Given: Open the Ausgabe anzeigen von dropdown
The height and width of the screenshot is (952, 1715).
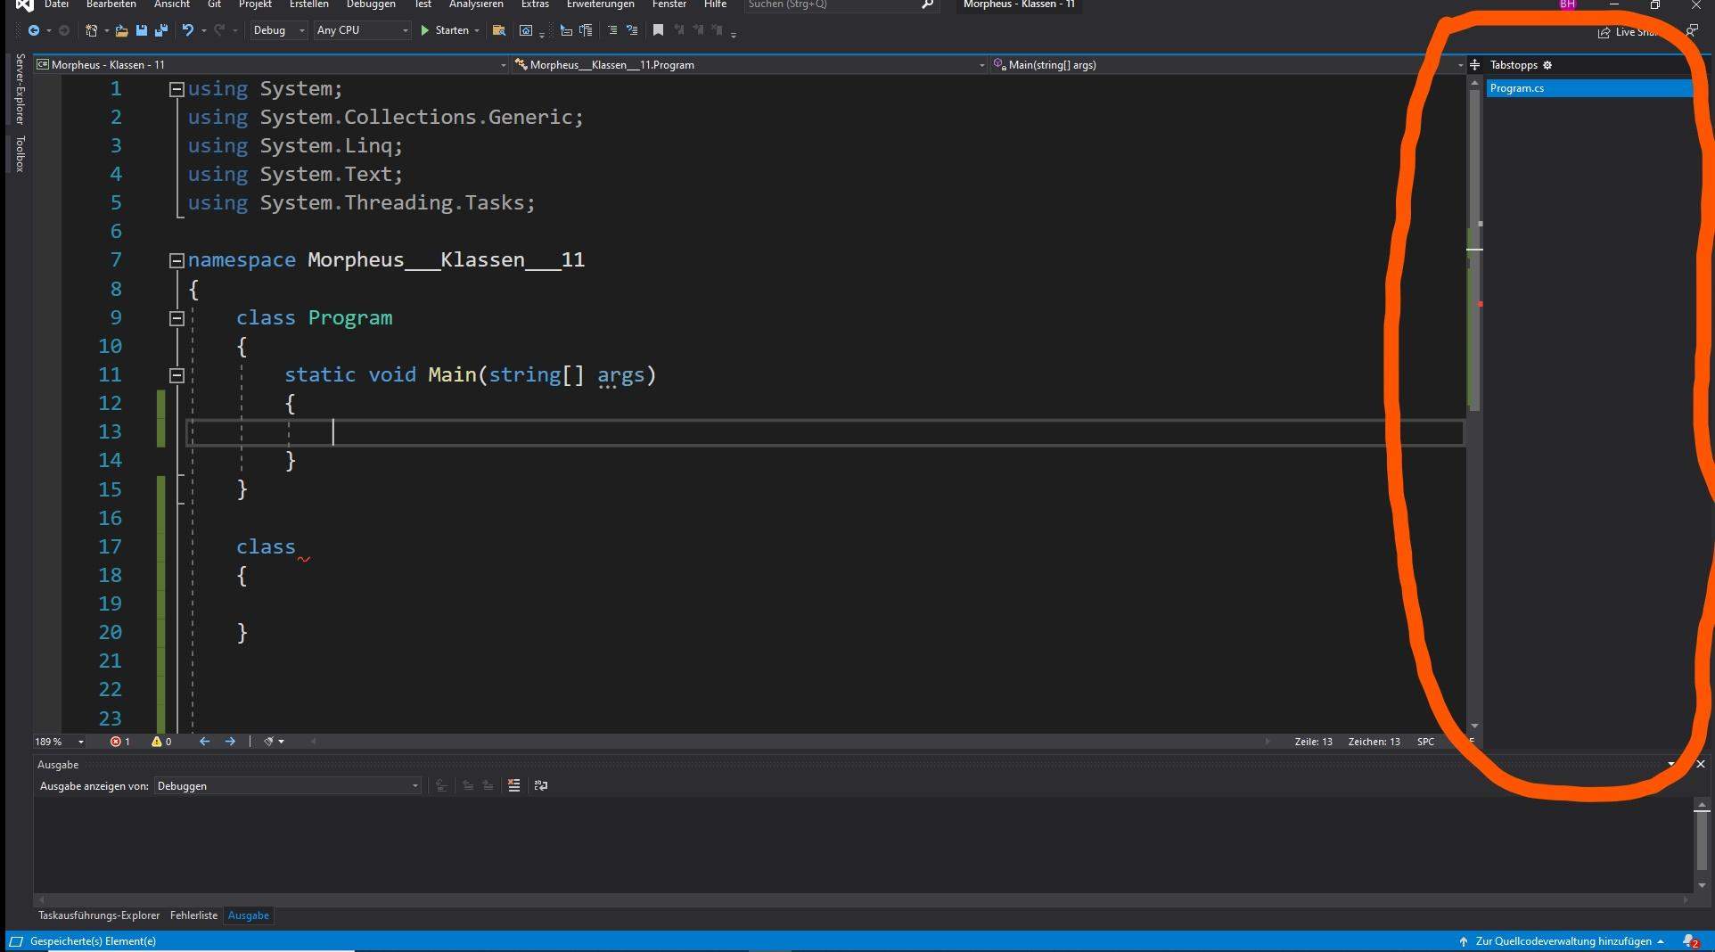Looking at the screenshot, I should click(x=287, y=785).
